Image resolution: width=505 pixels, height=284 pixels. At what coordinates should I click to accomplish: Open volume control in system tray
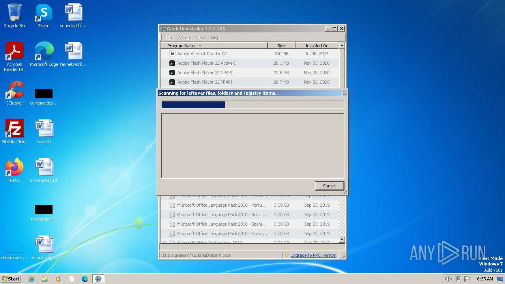coord(448,279)
